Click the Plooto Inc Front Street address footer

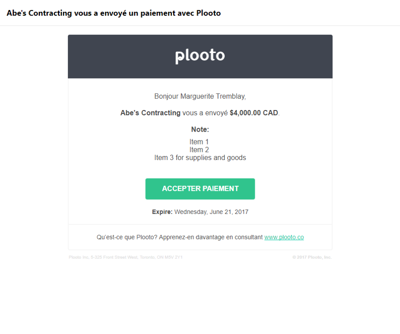[x=125, y=257]
